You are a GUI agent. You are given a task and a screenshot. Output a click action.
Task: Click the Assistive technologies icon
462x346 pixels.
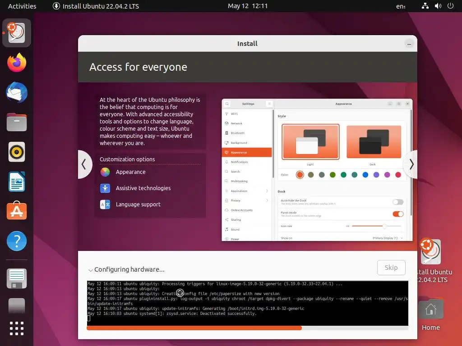pos(105,188)
